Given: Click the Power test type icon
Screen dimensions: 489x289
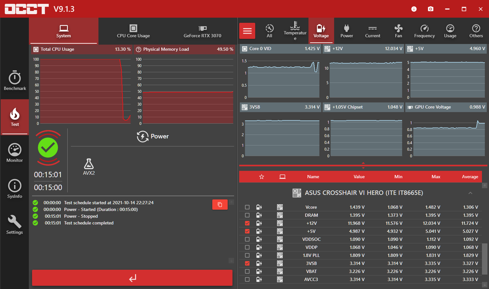Looking at the screenshot, I should pyautogui.click(x=143, y=136).
